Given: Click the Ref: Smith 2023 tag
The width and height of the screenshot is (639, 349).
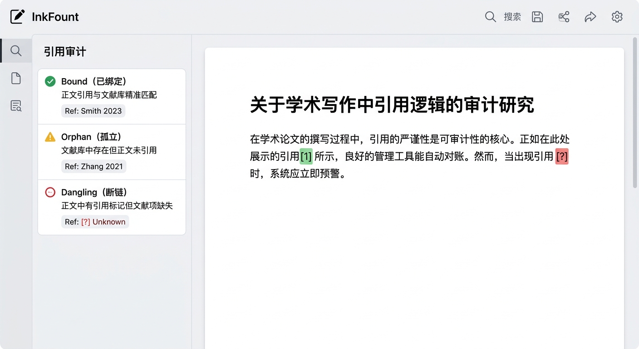Looking at the screenshot, I should click(x=93, y=111).
